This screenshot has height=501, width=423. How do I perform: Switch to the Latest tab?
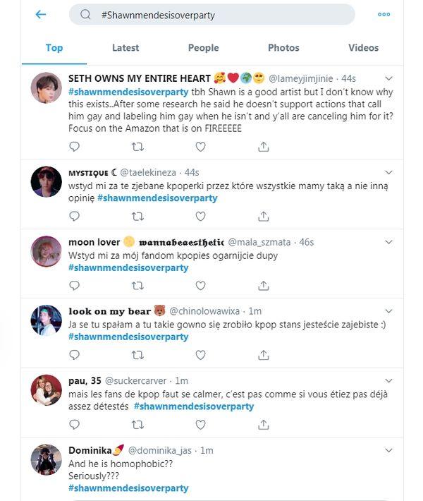(125, 48)
